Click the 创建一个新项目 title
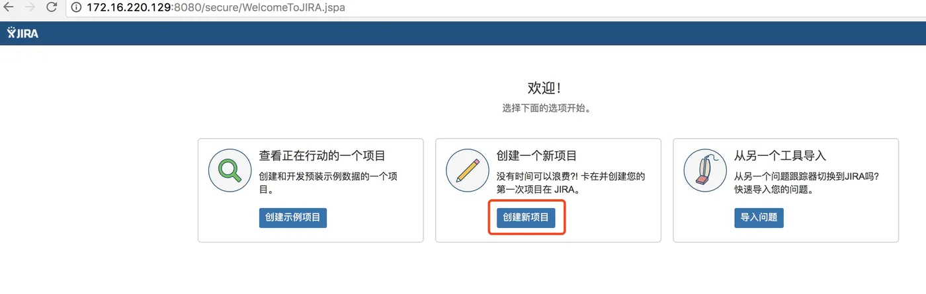The image size is (926, 294). click(x=536, y=156)
